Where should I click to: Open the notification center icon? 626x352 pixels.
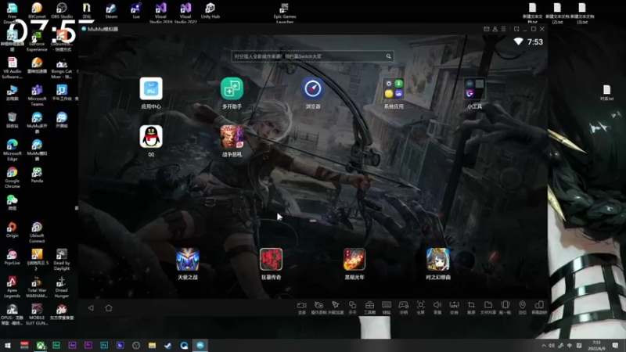coord(615,345)
